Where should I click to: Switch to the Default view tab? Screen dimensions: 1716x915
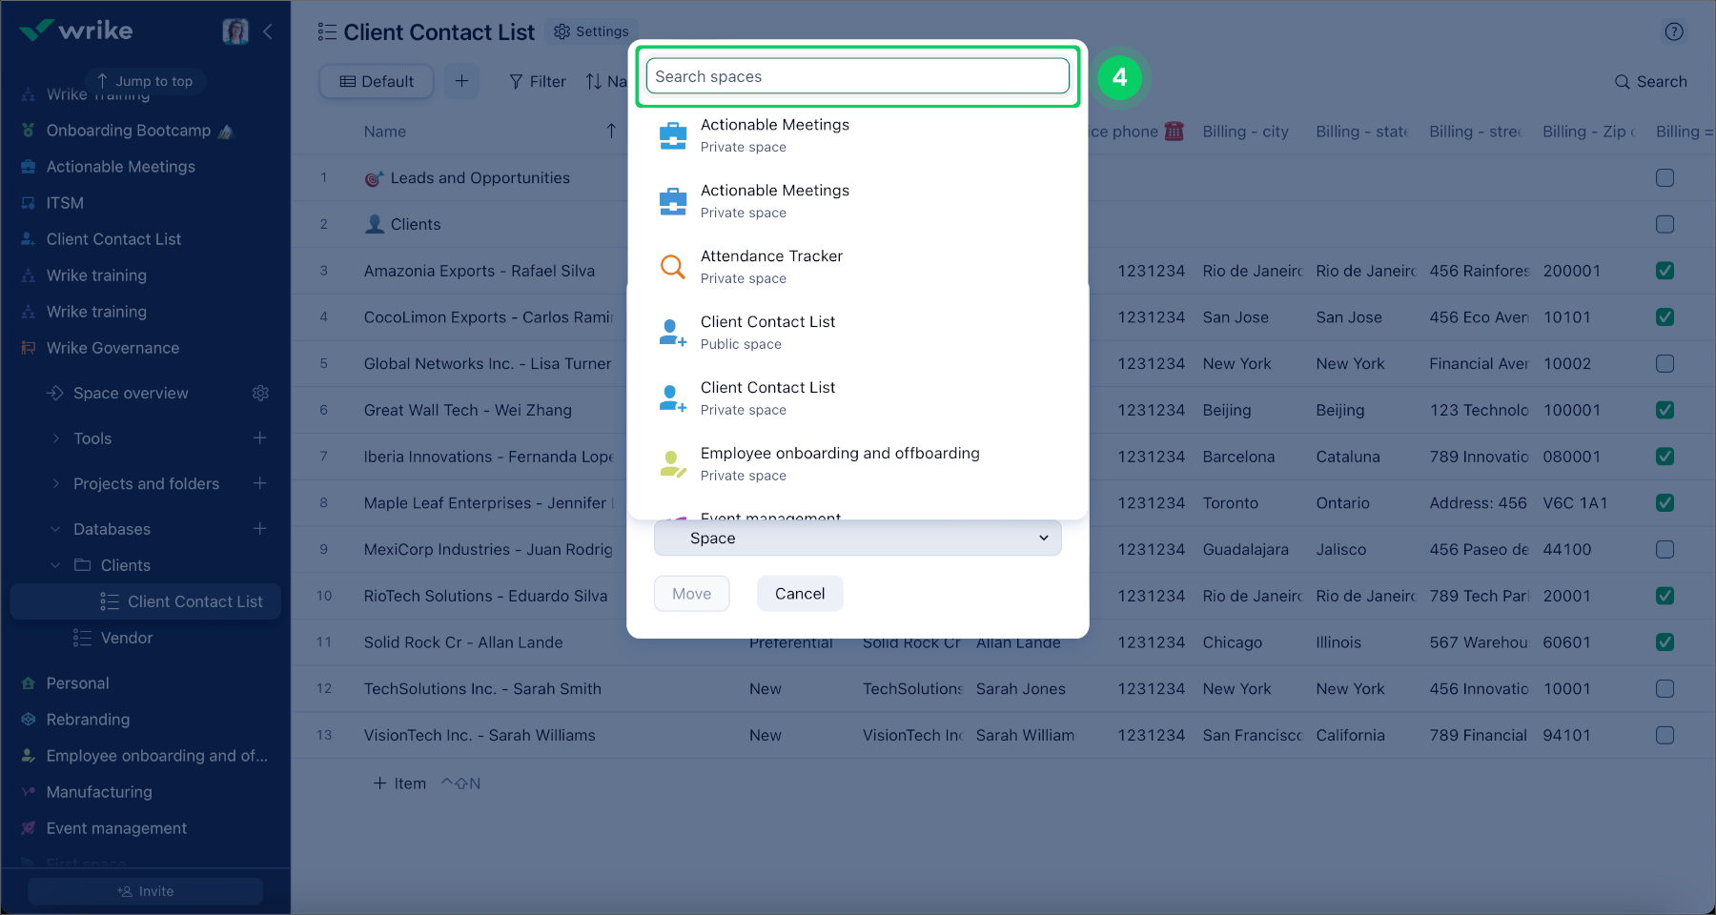tap(376, 81)
